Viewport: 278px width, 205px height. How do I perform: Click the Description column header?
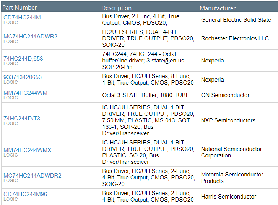[x=117, y=8]
